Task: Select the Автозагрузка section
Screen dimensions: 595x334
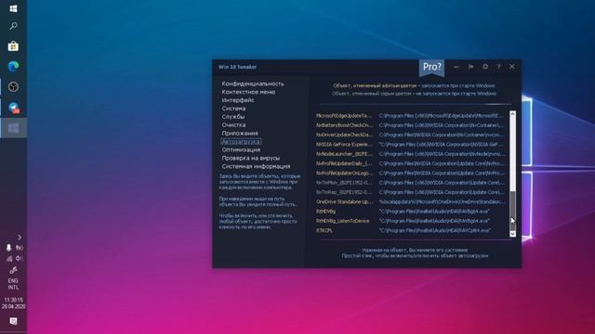Action: pyautogui.click(x=241, y=142)
